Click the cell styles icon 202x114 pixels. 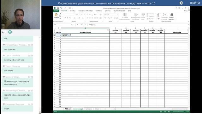pos(143,15)
